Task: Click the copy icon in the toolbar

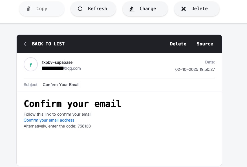Action: coord(28,9)
